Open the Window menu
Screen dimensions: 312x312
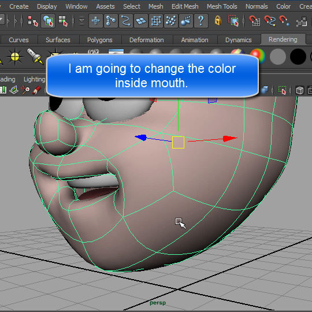(x=76, y=6)
